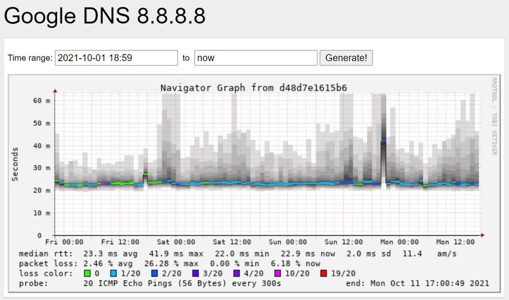
Task: Click the '23.3 ms avg' value
Action: pyautogui.click(x=111, y=254)
